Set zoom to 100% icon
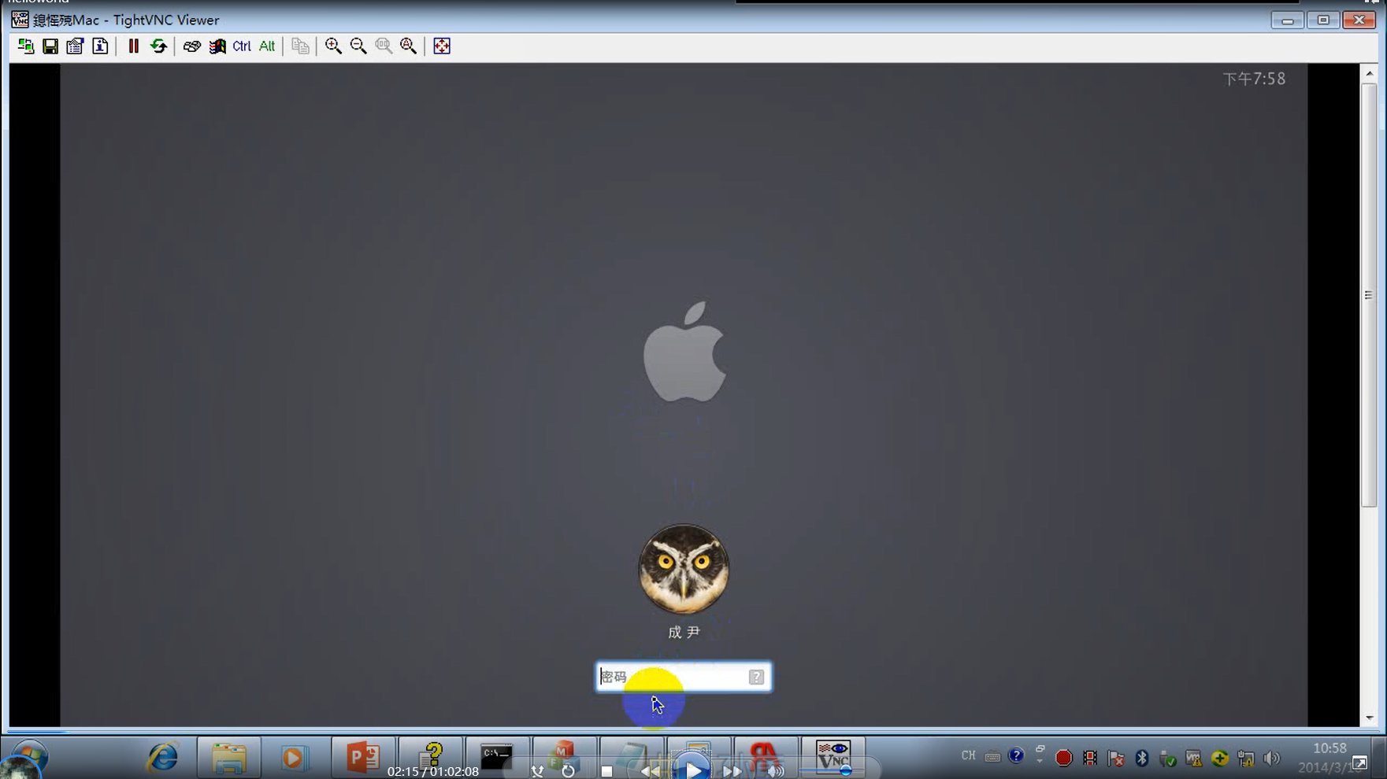 pyautogui.click(x=384, y=46)
